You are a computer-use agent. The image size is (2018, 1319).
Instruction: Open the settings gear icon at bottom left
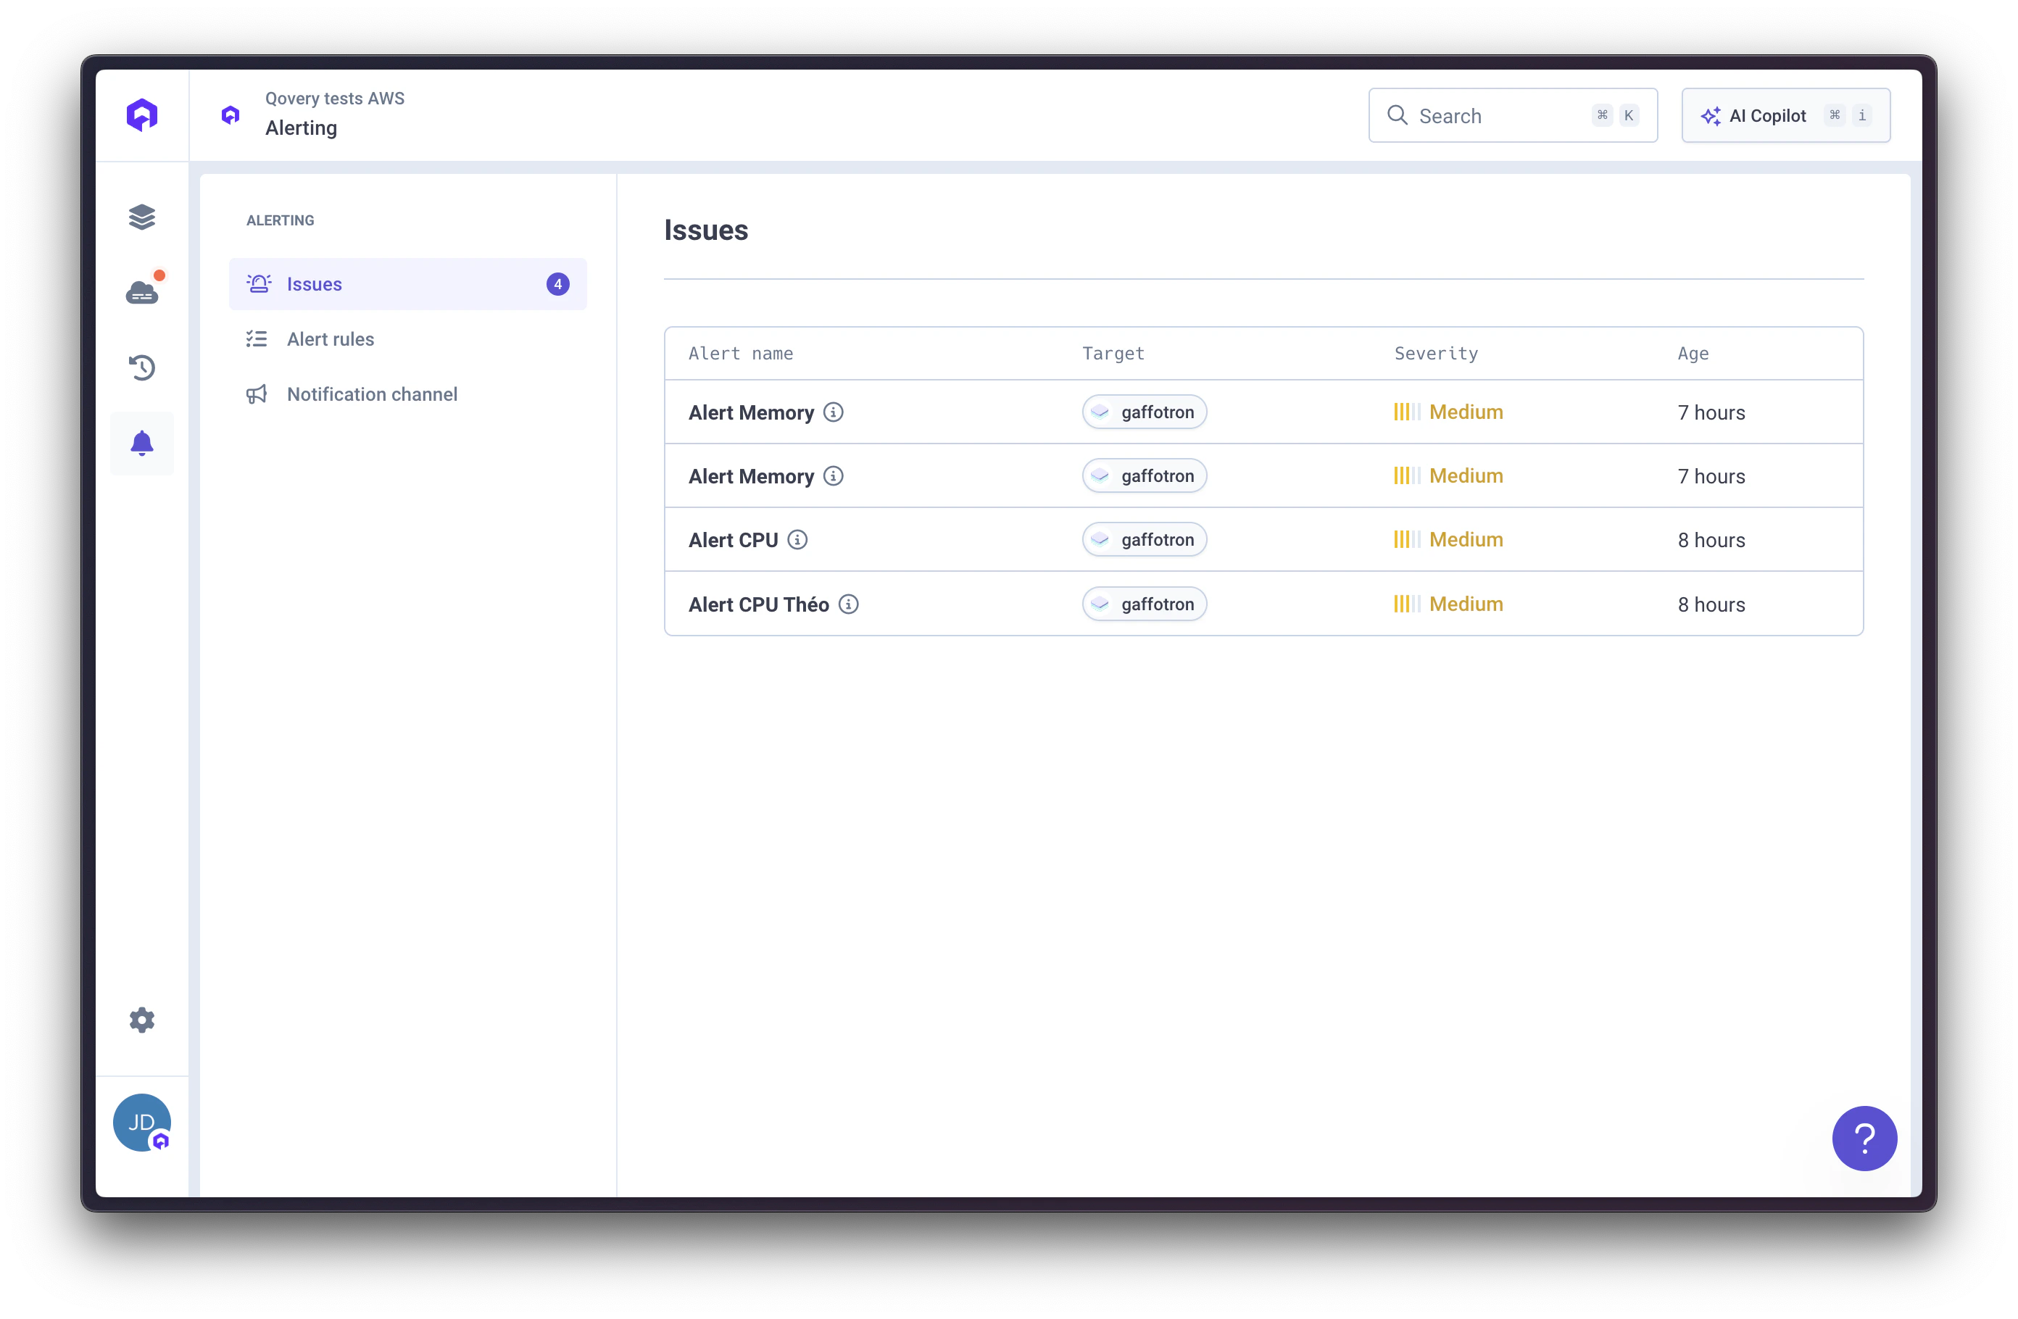point(141,1020)
